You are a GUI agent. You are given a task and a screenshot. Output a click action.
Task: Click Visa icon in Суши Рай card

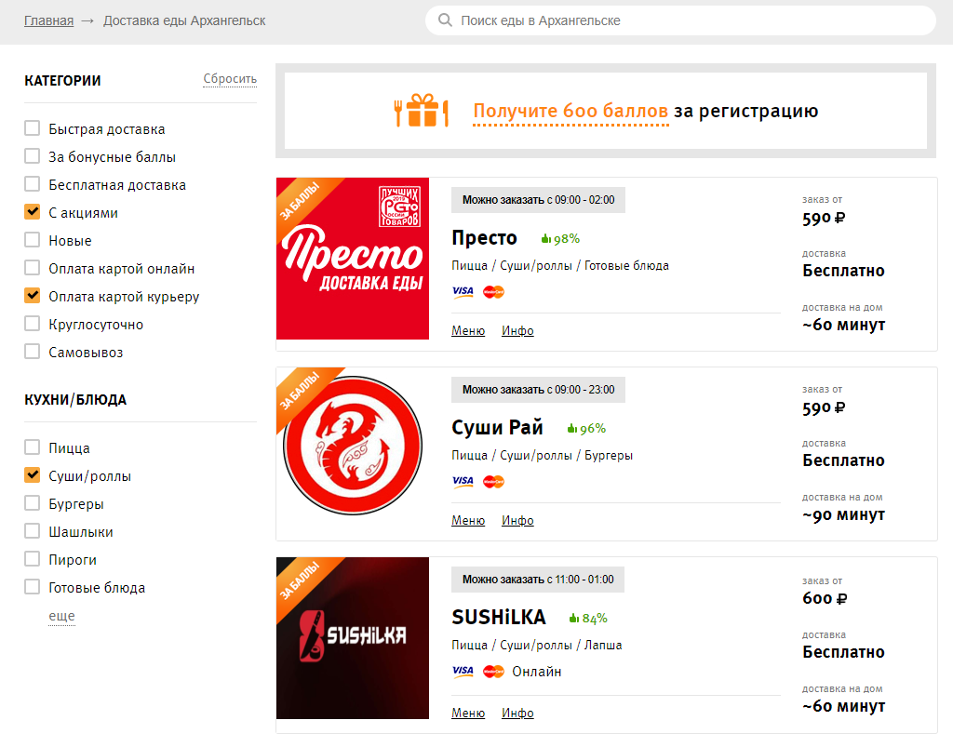(463, 482)
